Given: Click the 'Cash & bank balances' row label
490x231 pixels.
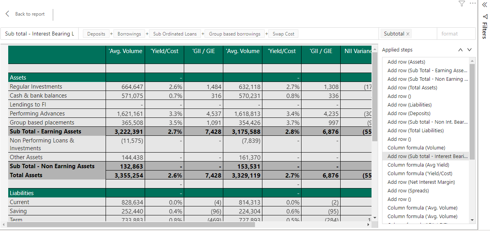Looking at the screenshot, I should click(x=38, y=96).
